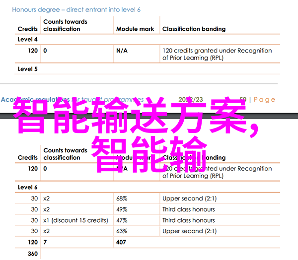
Task: Select 'x2' in the 49% row
Action: 46,209
